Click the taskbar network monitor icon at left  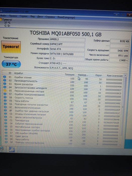pos(2,149)
